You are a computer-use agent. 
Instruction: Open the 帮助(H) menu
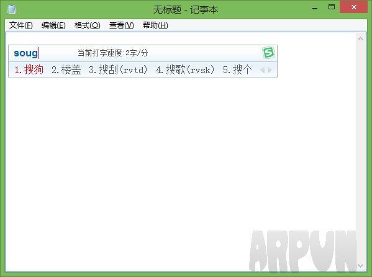[155, 25]
